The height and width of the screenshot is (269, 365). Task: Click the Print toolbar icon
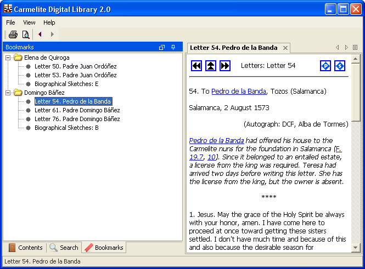point(13,35)
